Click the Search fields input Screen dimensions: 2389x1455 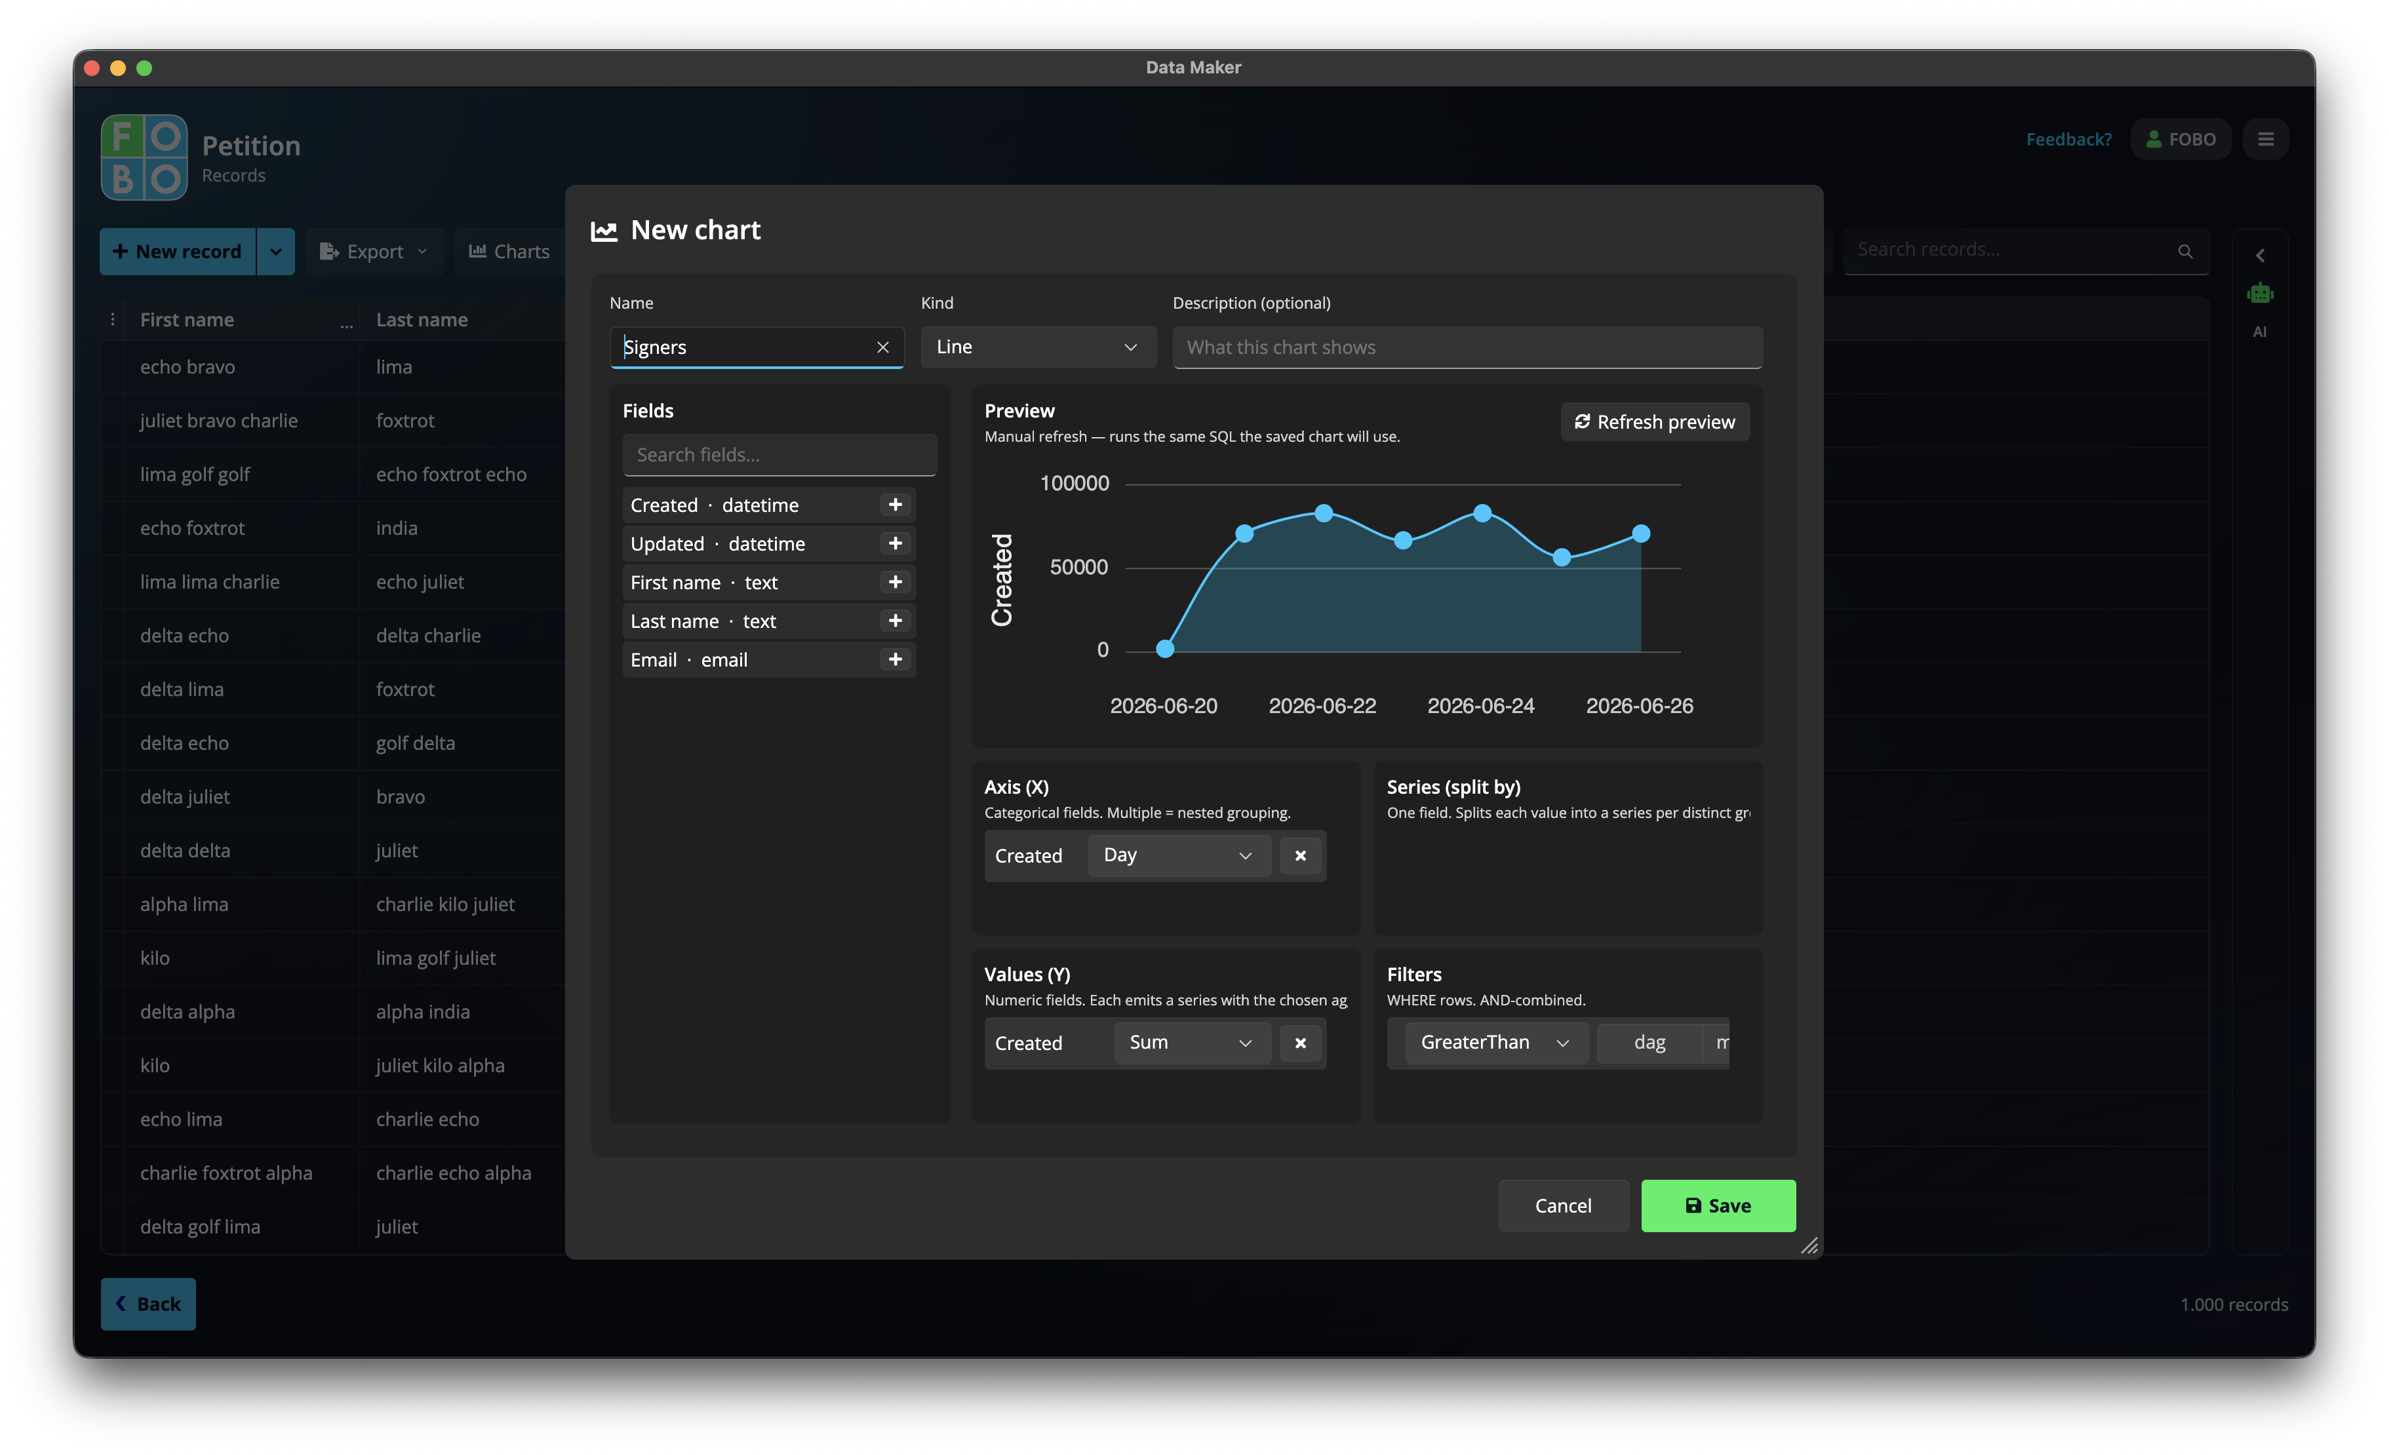(x=780, y=455)
